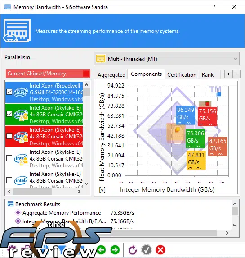Click the help question mark icon
245x258 pixels.
click(x=214, y=7)
